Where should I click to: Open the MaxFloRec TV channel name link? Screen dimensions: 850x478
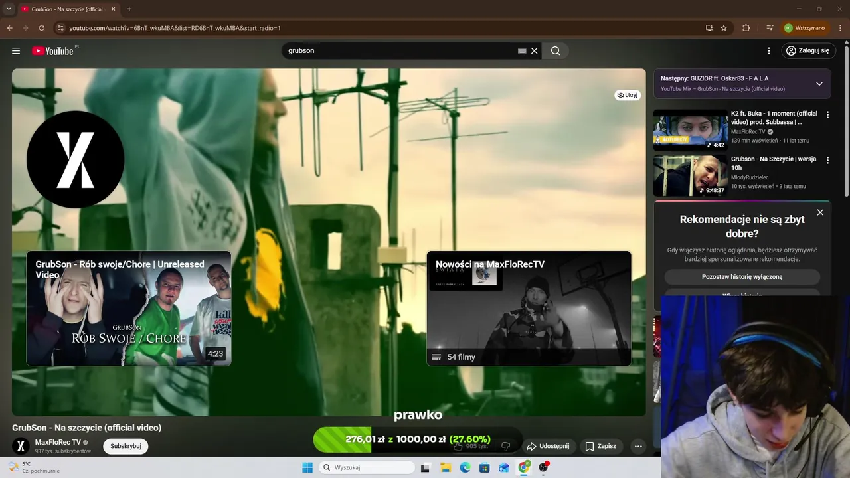58,442
